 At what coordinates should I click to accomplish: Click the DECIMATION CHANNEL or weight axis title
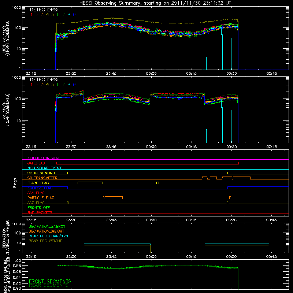(5, 238)
